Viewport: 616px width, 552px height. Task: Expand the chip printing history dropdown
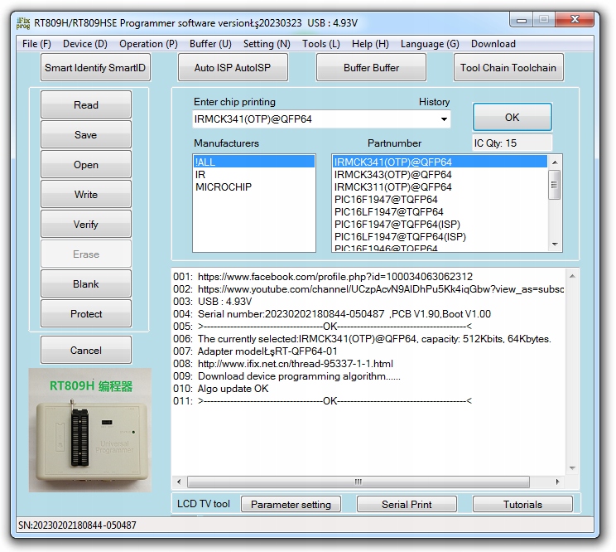pos(444,119)
